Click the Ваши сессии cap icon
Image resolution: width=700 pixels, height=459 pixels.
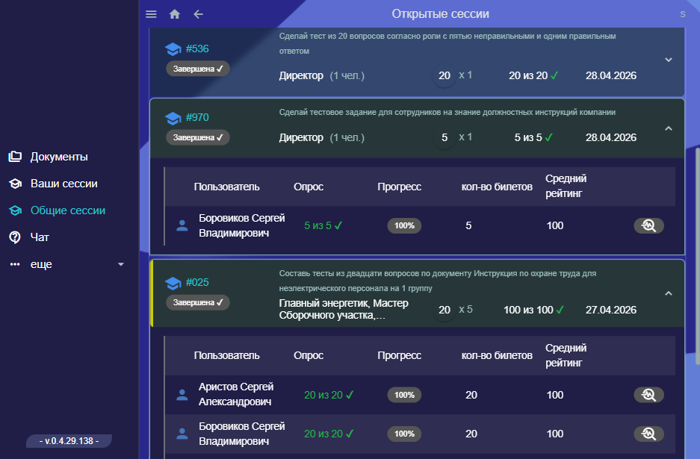pyautogui.click(x=15, y=184)
